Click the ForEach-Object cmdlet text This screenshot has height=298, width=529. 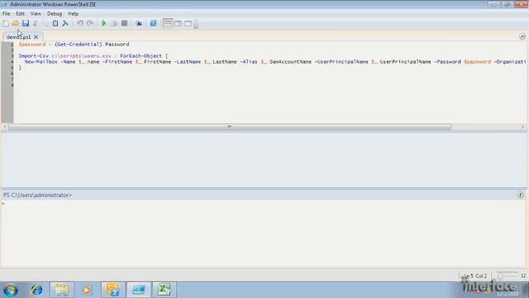(141, 55)
